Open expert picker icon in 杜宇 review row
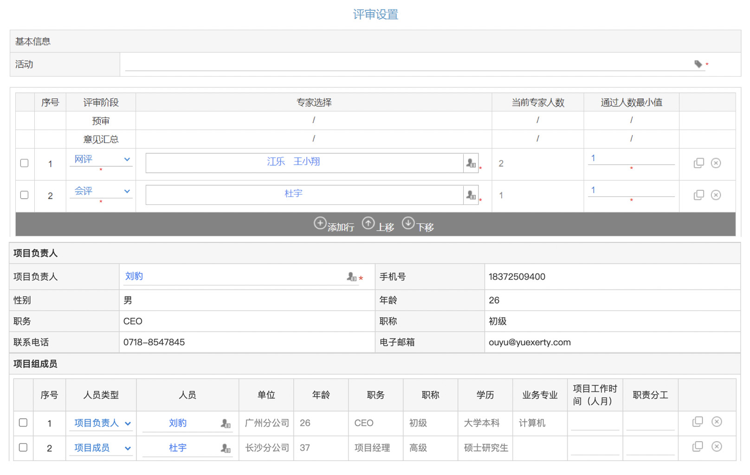This screenshot has height=475, width=750. (471, 195)
